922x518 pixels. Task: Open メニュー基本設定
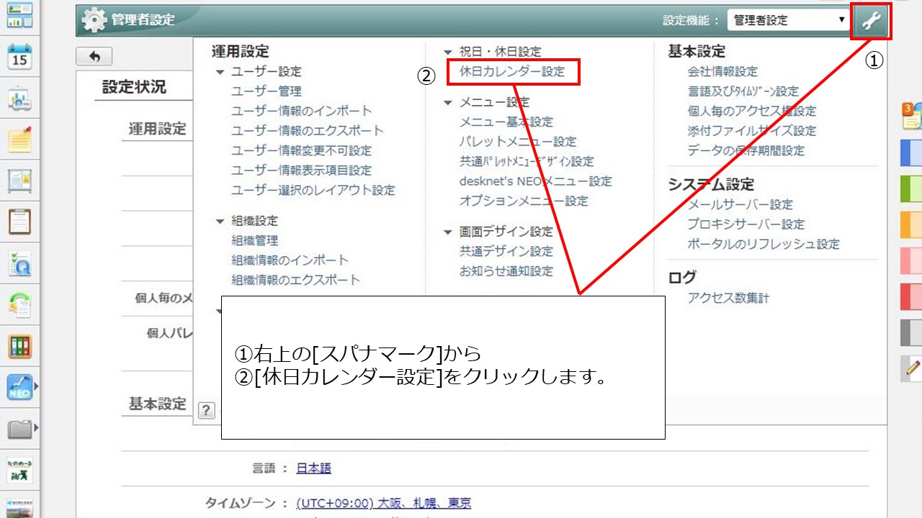pos(506,122)
